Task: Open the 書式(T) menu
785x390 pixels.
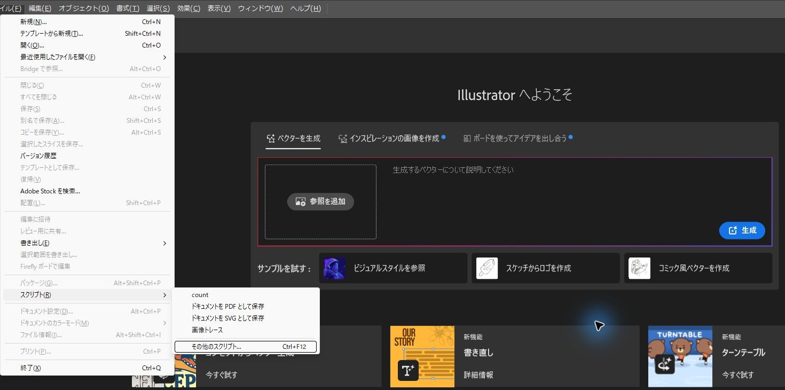Action: point(128,9)
